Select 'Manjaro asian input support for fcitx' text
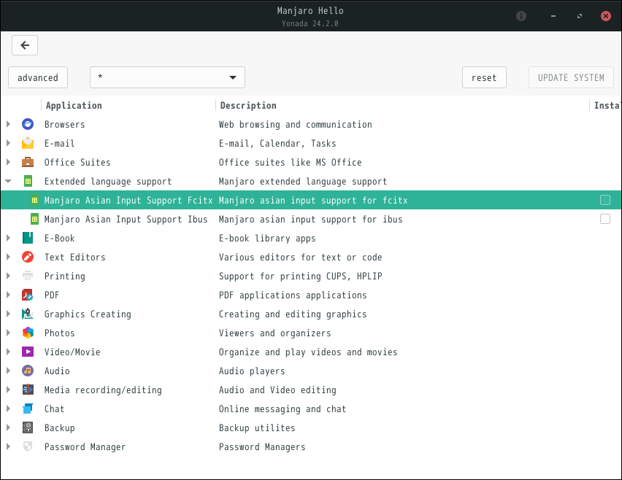 [x=313, y=201]
